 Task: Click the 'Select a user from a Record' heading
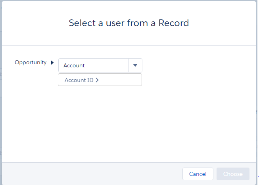[129, 23]
